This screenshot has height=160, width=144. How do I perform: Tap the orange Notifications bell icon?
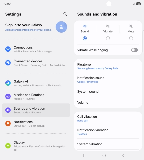point(8,123)
